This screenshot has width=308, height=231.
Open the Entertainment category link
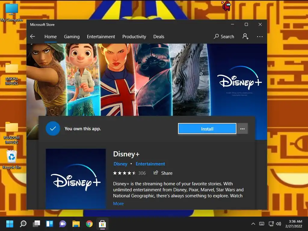point(150,164)
